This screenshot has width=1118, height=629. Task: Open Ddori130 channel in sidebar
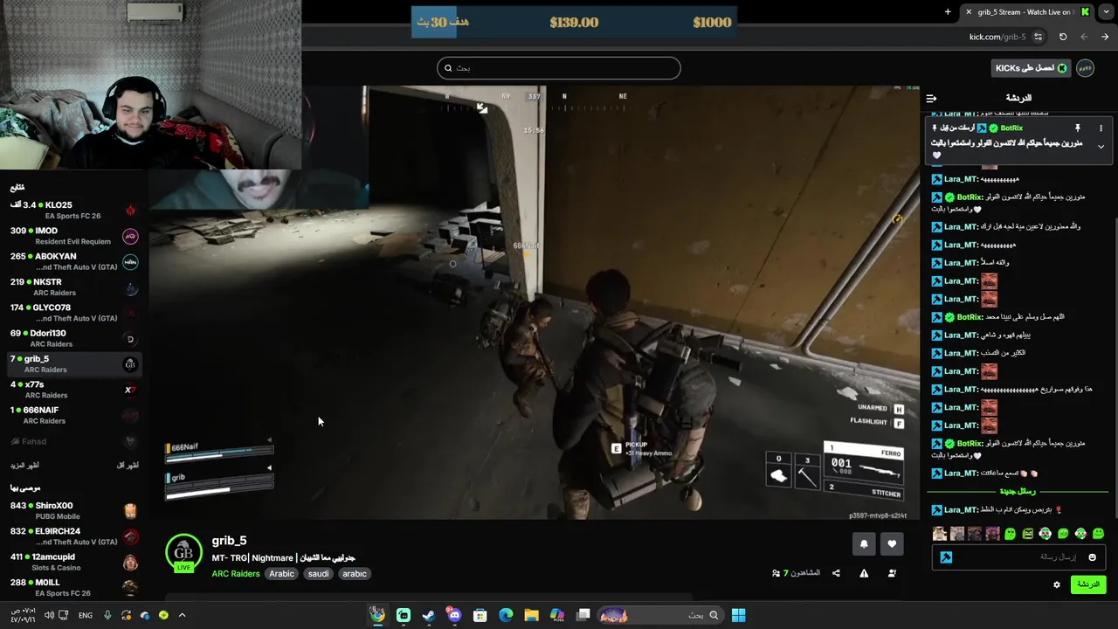point(74,338)
